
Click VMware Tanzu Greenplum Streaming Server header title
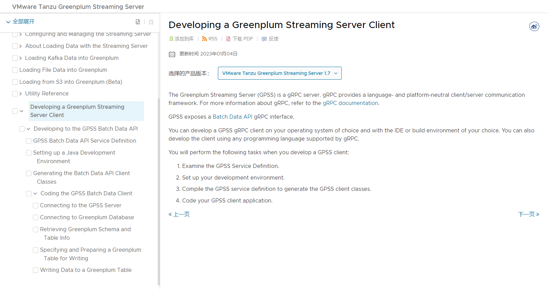78,7
